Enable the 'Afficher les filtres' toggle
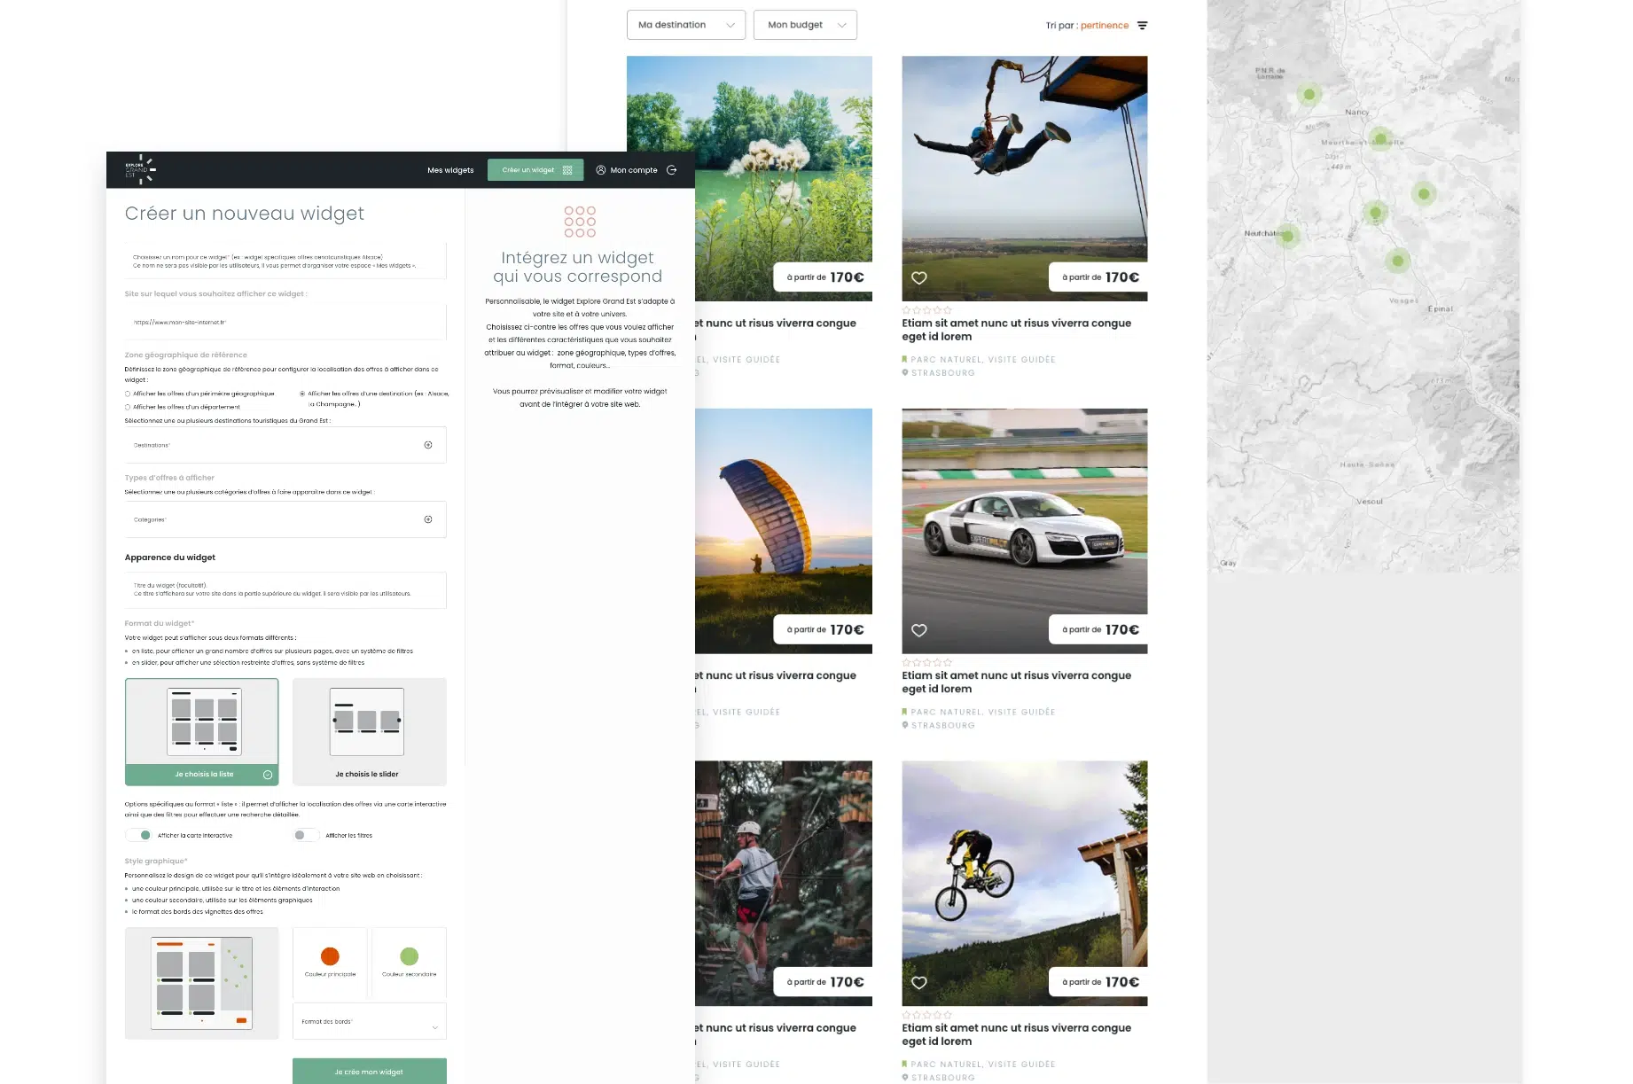This screenshot has width=1633, height=1084. click(305, 834)
